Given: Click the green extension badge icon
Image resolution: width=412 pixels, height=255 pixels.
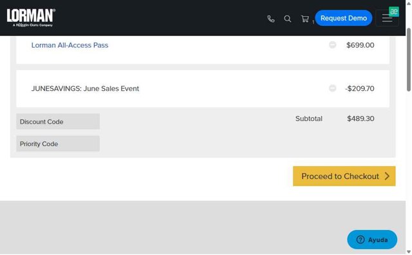Looking at the screenshot, I should (394, 12).
